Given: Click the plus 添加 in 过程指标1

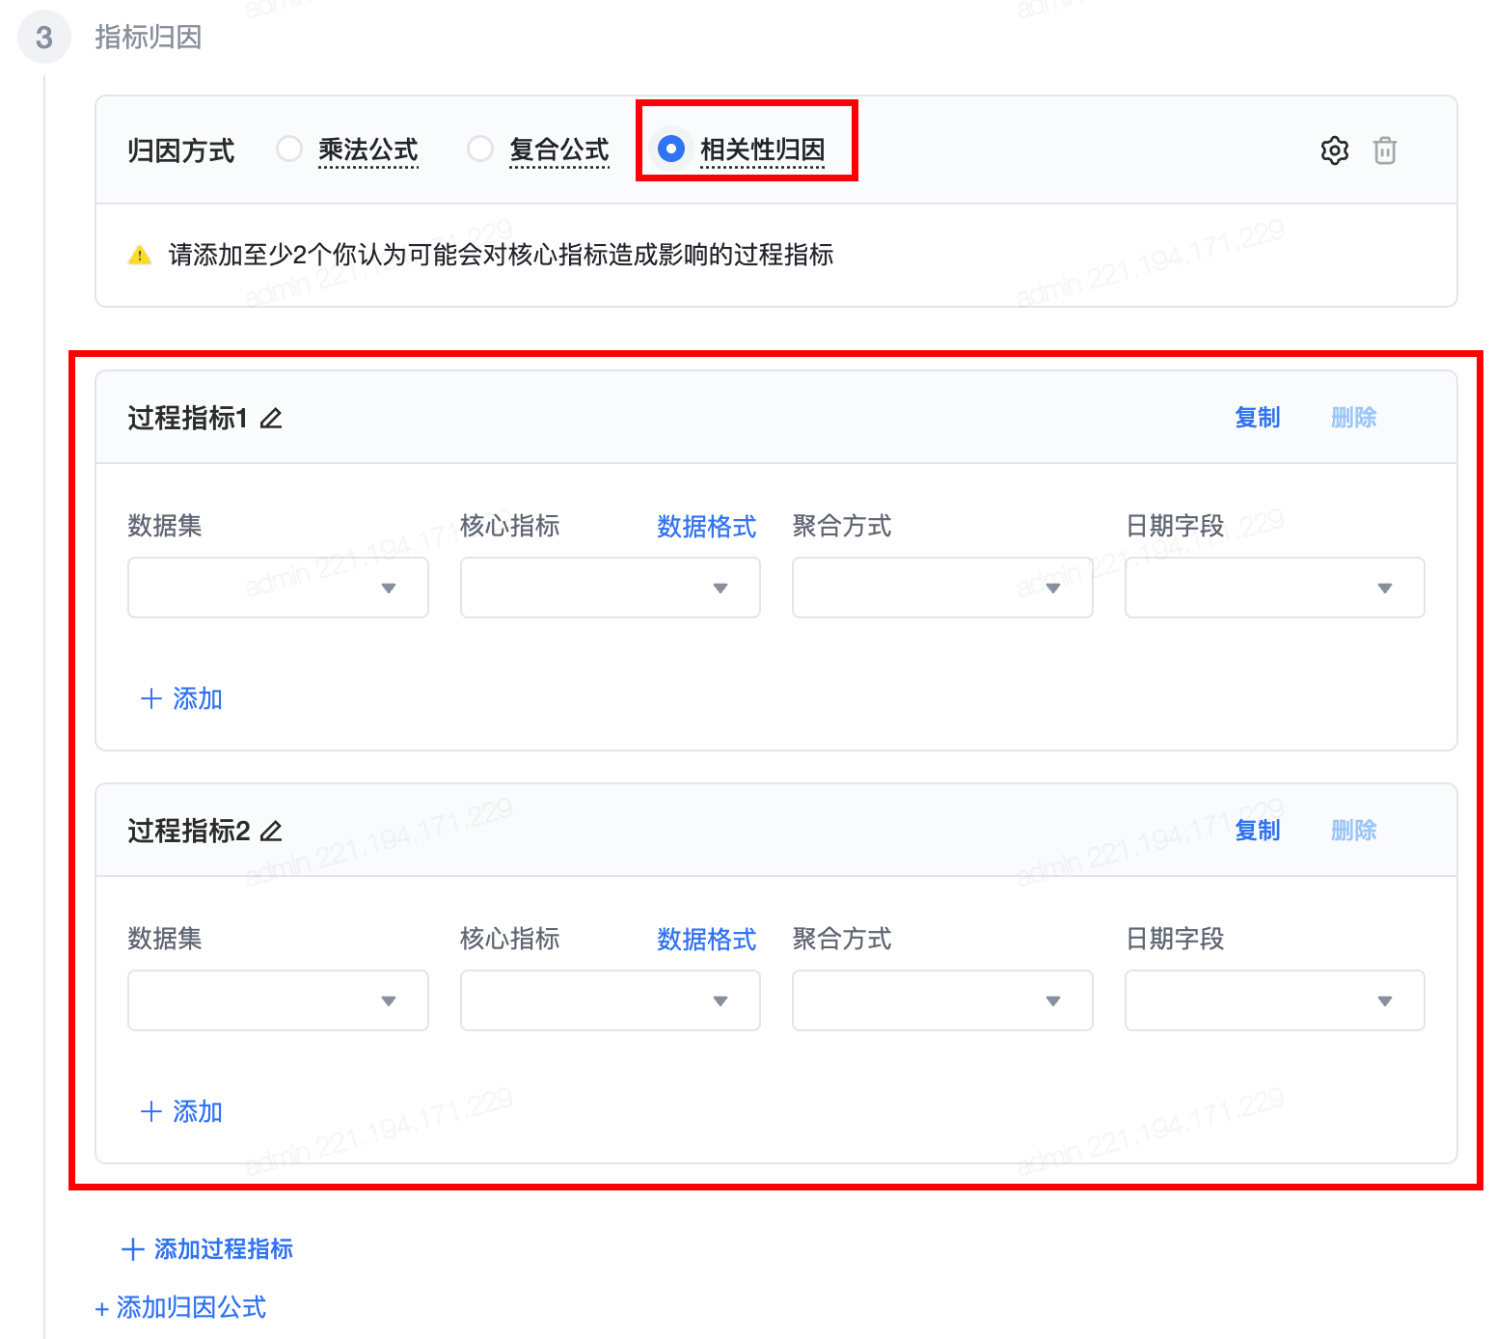Looking at the screenshot, I should [182, 698].
